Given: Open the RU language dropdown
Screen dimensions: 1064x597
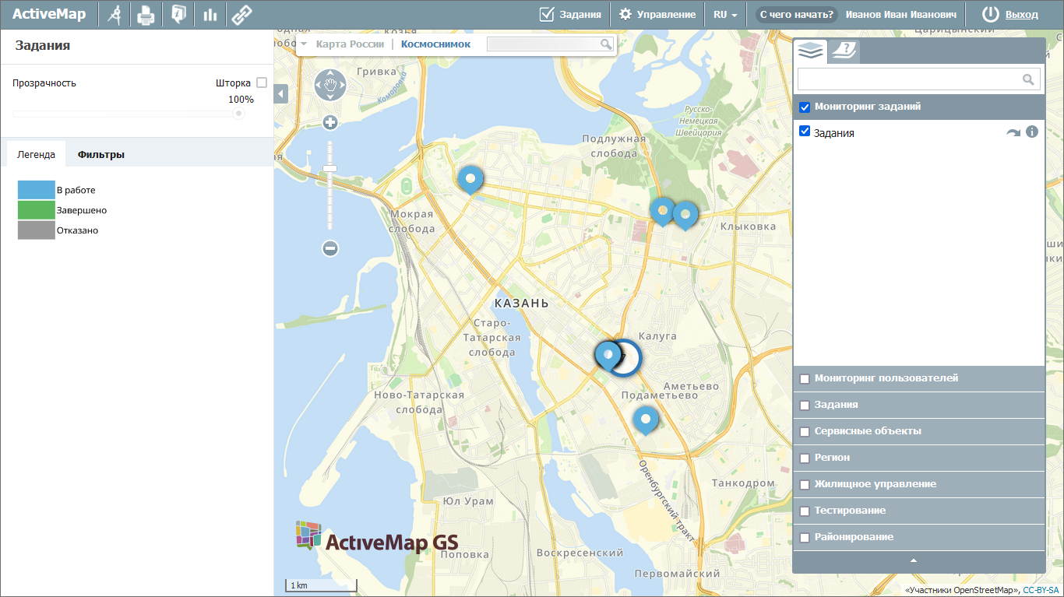Looking at the screenshot, I should pos(724,15).
